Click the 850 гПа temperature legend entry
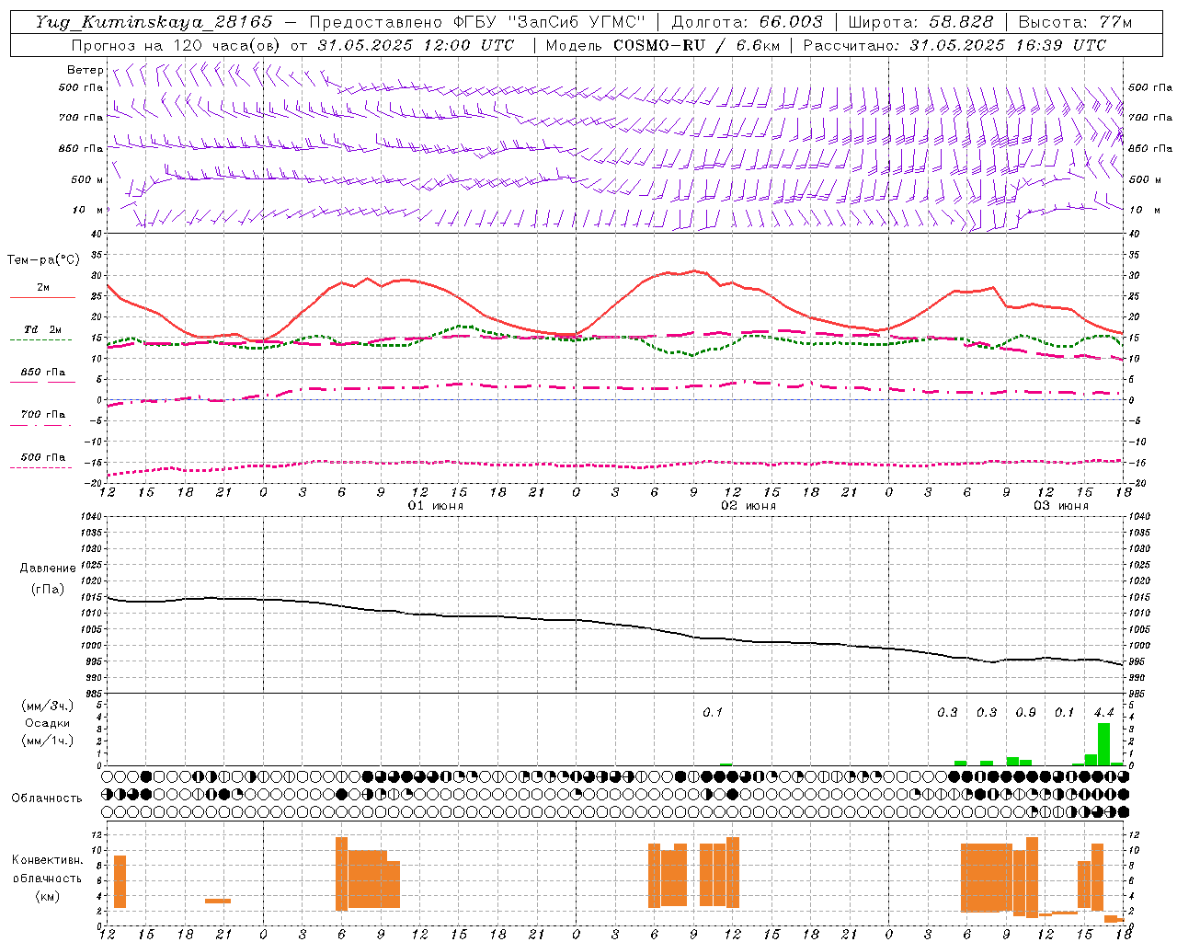This screenshot has width=1177, height=942. pos(43,373)
